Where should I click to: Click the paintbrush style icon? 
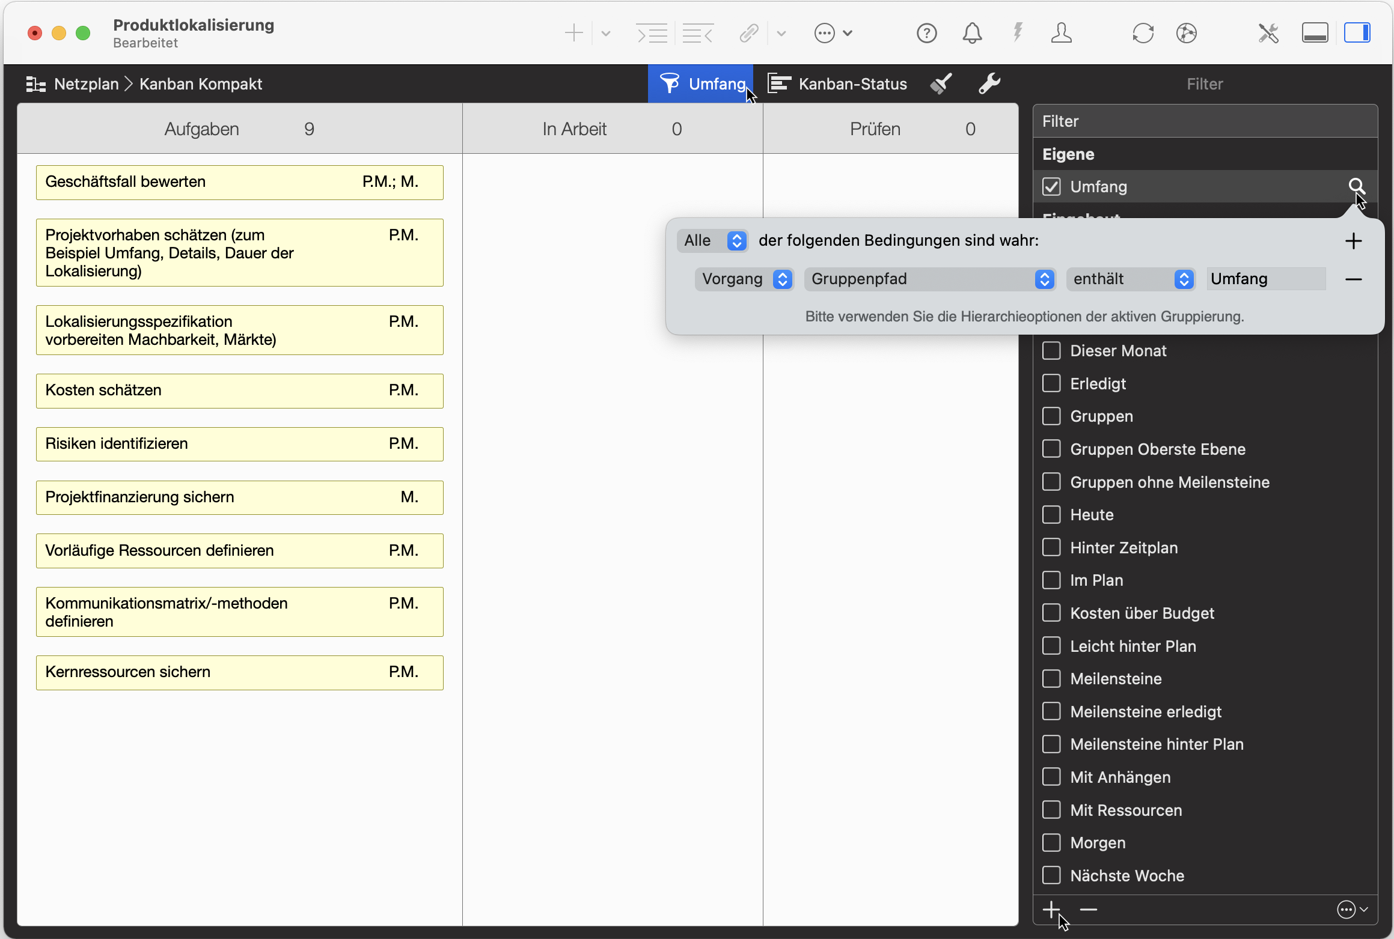pyautogui.click(x=941, y=84)
